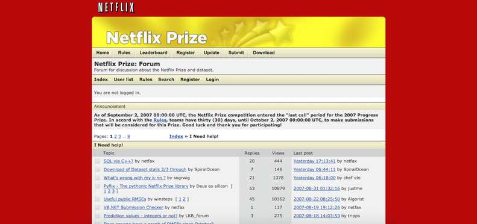
Task: Open last post 'Yesterday 17:13:41'
Action: pyautogui.click(x=314, y=161)
